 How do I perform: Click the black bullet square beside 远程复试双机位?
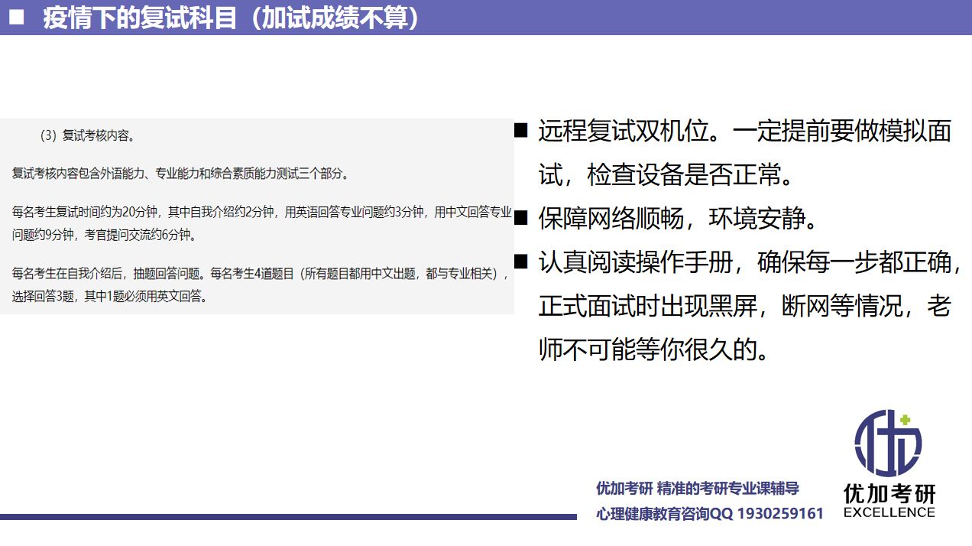(x=521, y=131)
